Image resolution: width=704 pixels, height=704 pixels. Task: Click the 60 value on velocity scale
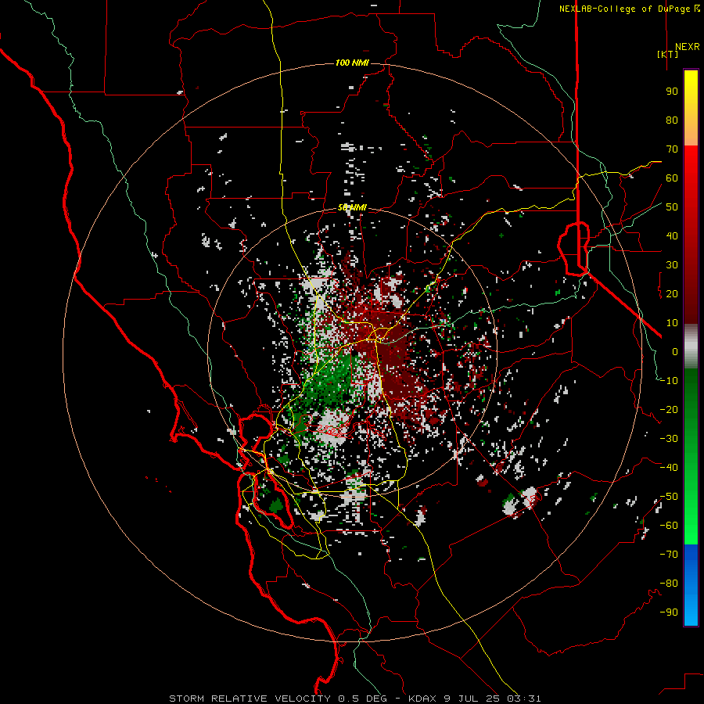point(672,178)
